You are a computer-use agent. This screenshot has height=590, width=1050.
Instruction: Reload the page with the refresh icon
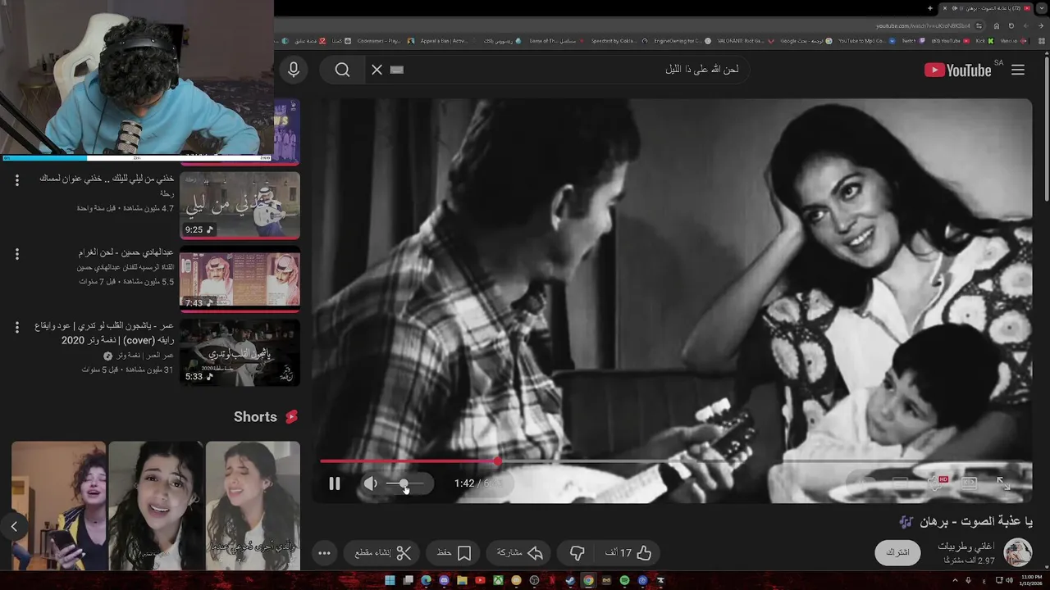coord(1011,25)
